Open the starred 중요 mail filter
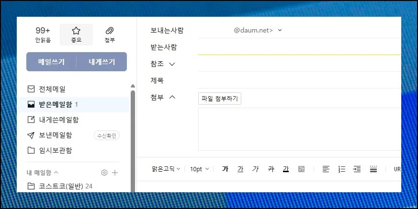The height and width of the screenshot is (209, 418). point(76,34)
